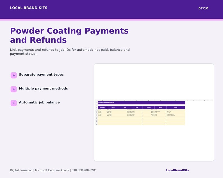Viewport: 223px width, 178px height.
Task: Click the subtitle about linking payments to Job IDs
Action: [x=70, y=52]
